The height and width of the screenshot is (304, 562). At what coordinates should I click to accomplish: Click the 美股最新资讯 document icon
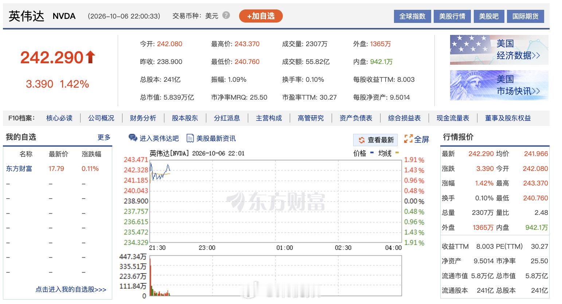click(x=190, y=138)
